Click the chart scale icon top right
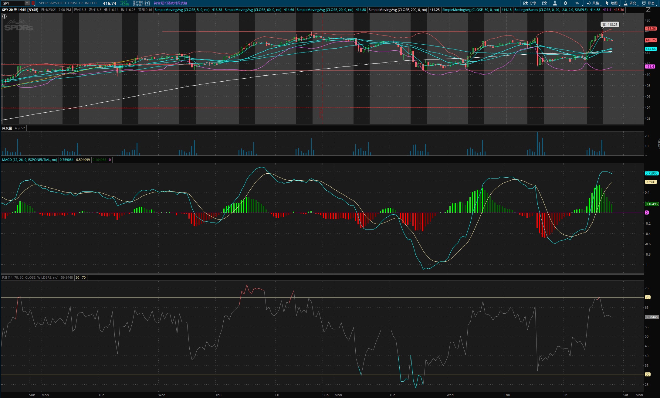The height and width of the screenshot is (398, 660). coord(648,10)
